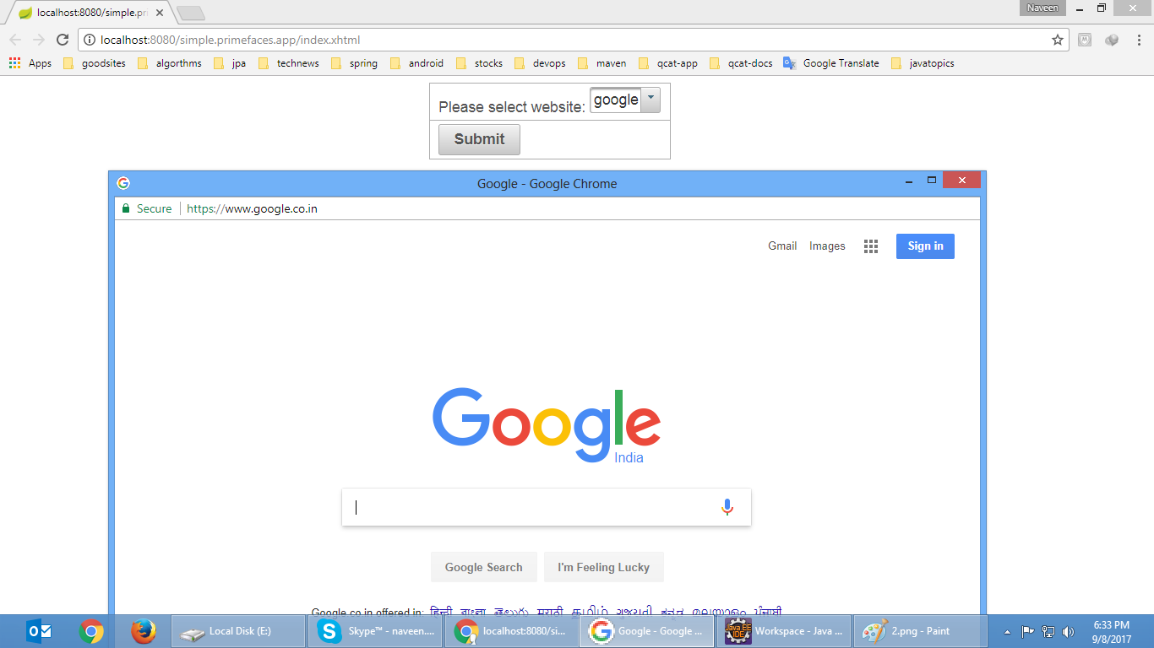Focus the Google search input box
The height and width of the screenshot is (648, 1154).
click(547, 507)
